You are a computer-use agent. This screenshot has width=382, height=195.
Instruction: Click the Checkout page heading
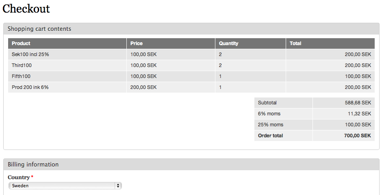26,9
